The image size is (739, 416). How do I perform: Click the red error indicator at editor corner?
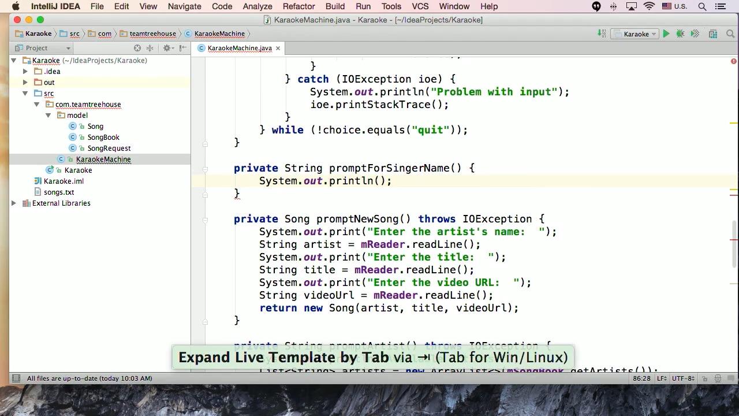[x=734, y=61]
